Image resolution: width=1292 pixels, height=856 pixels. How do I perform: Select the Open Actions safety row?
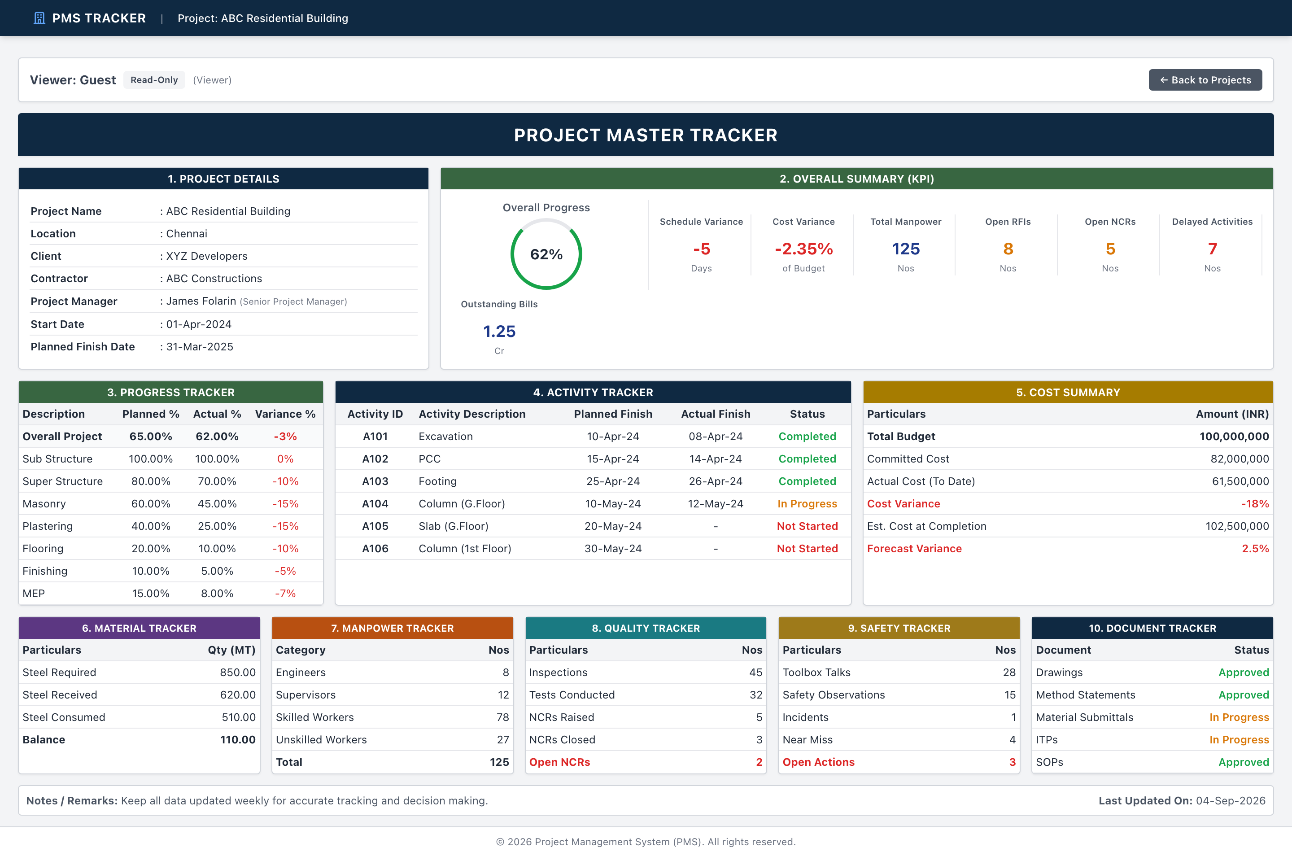coord(899,761)
